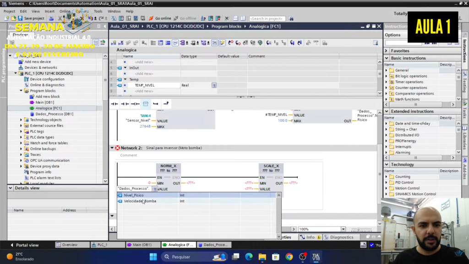Open the Window menu
Image resolution: width=469 pixels, height=264 pixels.
114,11
